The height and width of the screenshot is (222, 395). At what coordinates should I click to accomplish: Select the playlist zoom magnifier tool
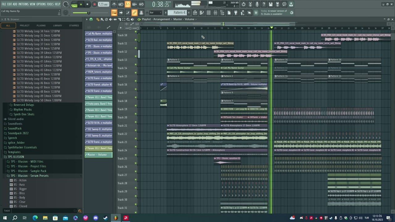click(x=128, y=19)
